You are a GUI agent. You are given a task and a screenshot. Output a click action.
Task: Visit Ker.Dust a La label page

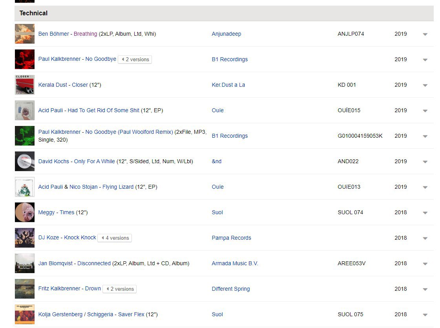click(228, 85)
